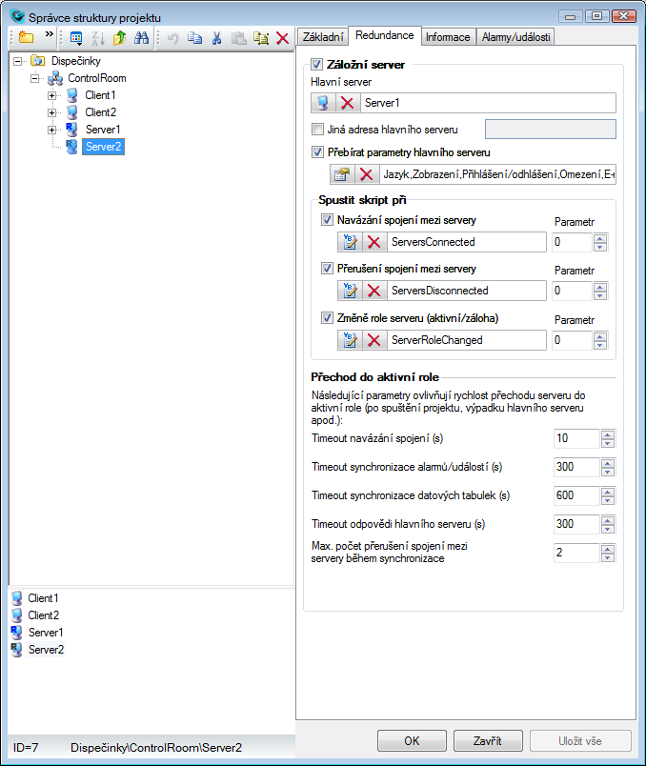Clear inherited parameters with red X
The height and width of the screenshot is (766, 646).
(367, 174)
